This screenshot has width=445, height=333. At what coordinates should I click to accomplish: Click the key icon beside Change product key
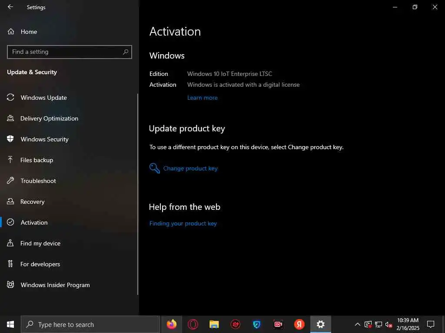[155, 168]
